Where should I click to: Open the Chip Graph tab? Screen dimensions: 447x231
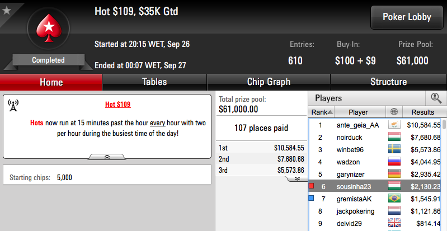269,82
